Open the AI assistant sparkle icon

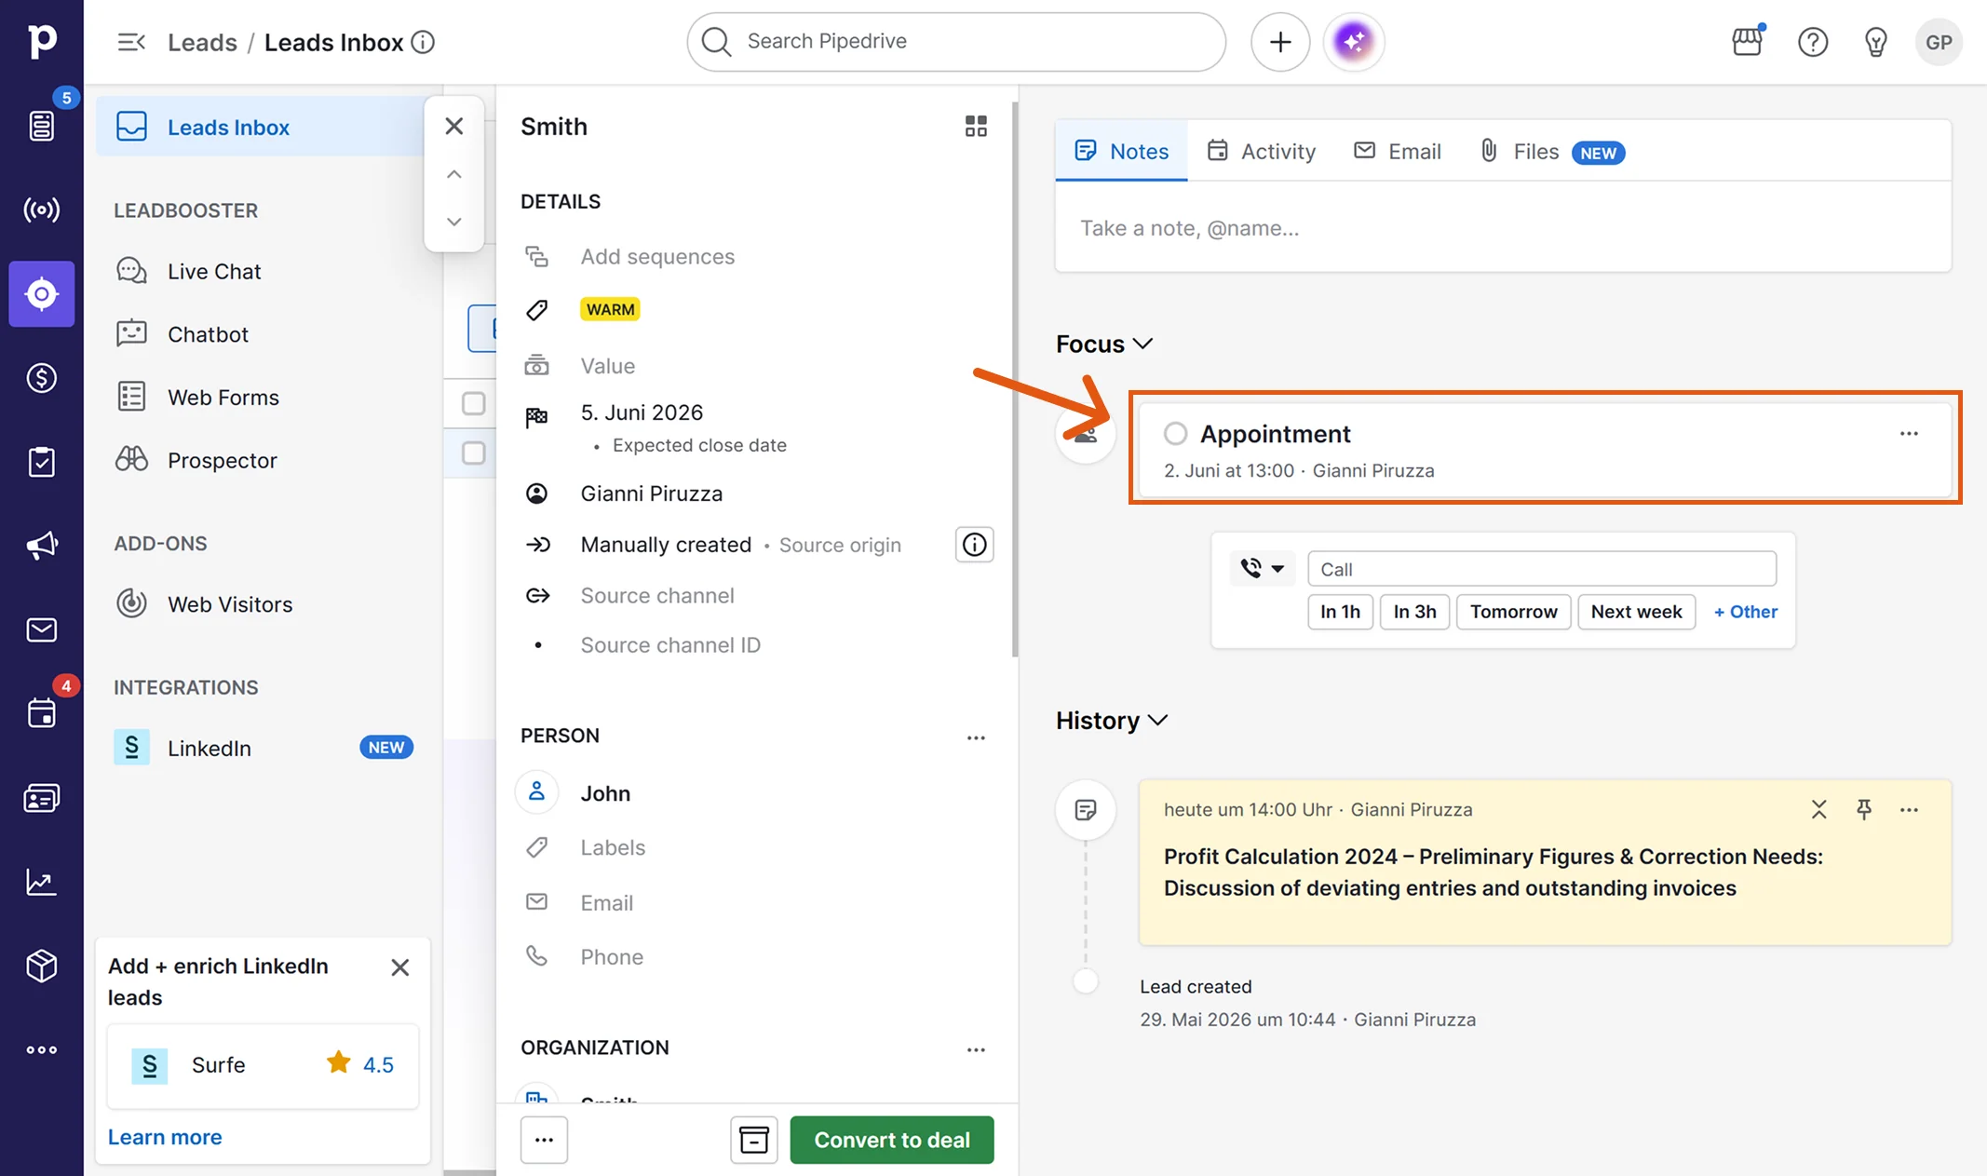[1353, 42]
